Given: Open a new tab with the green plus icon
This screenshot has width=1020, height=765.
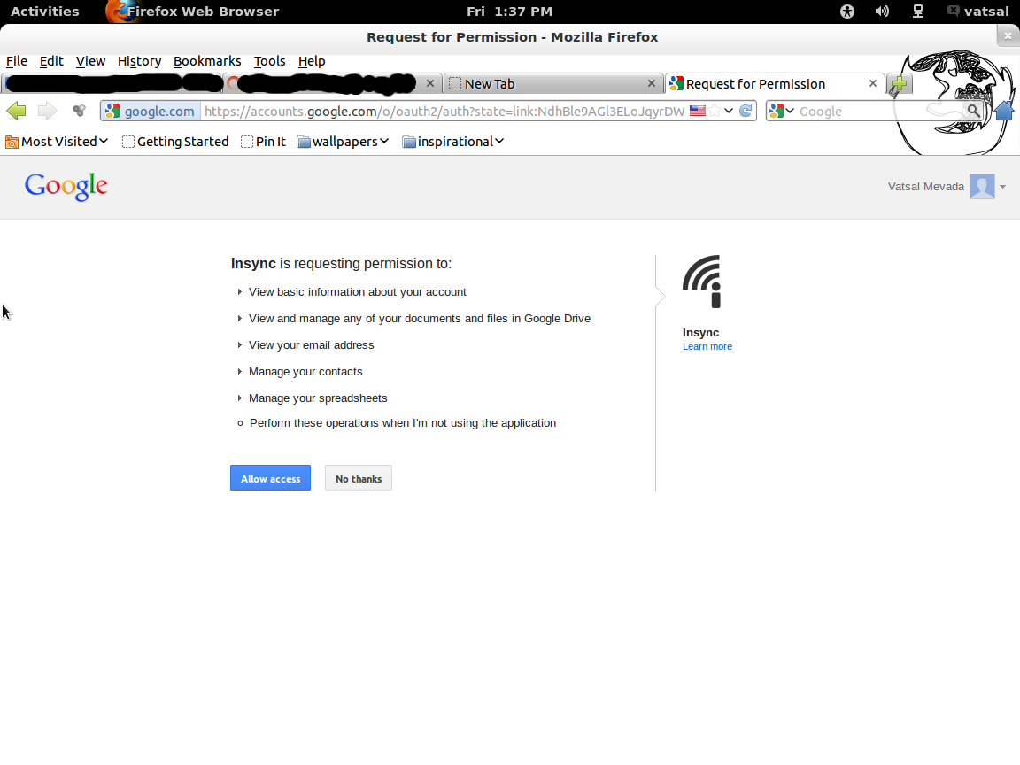Looking at the screenshot, I should tap(900, 82).
